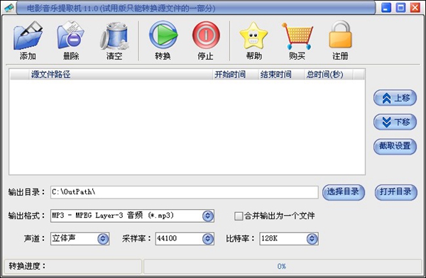Maximize the window from the title bar
The width and height of the screenshot is (426, 278).
click(400, 8)
